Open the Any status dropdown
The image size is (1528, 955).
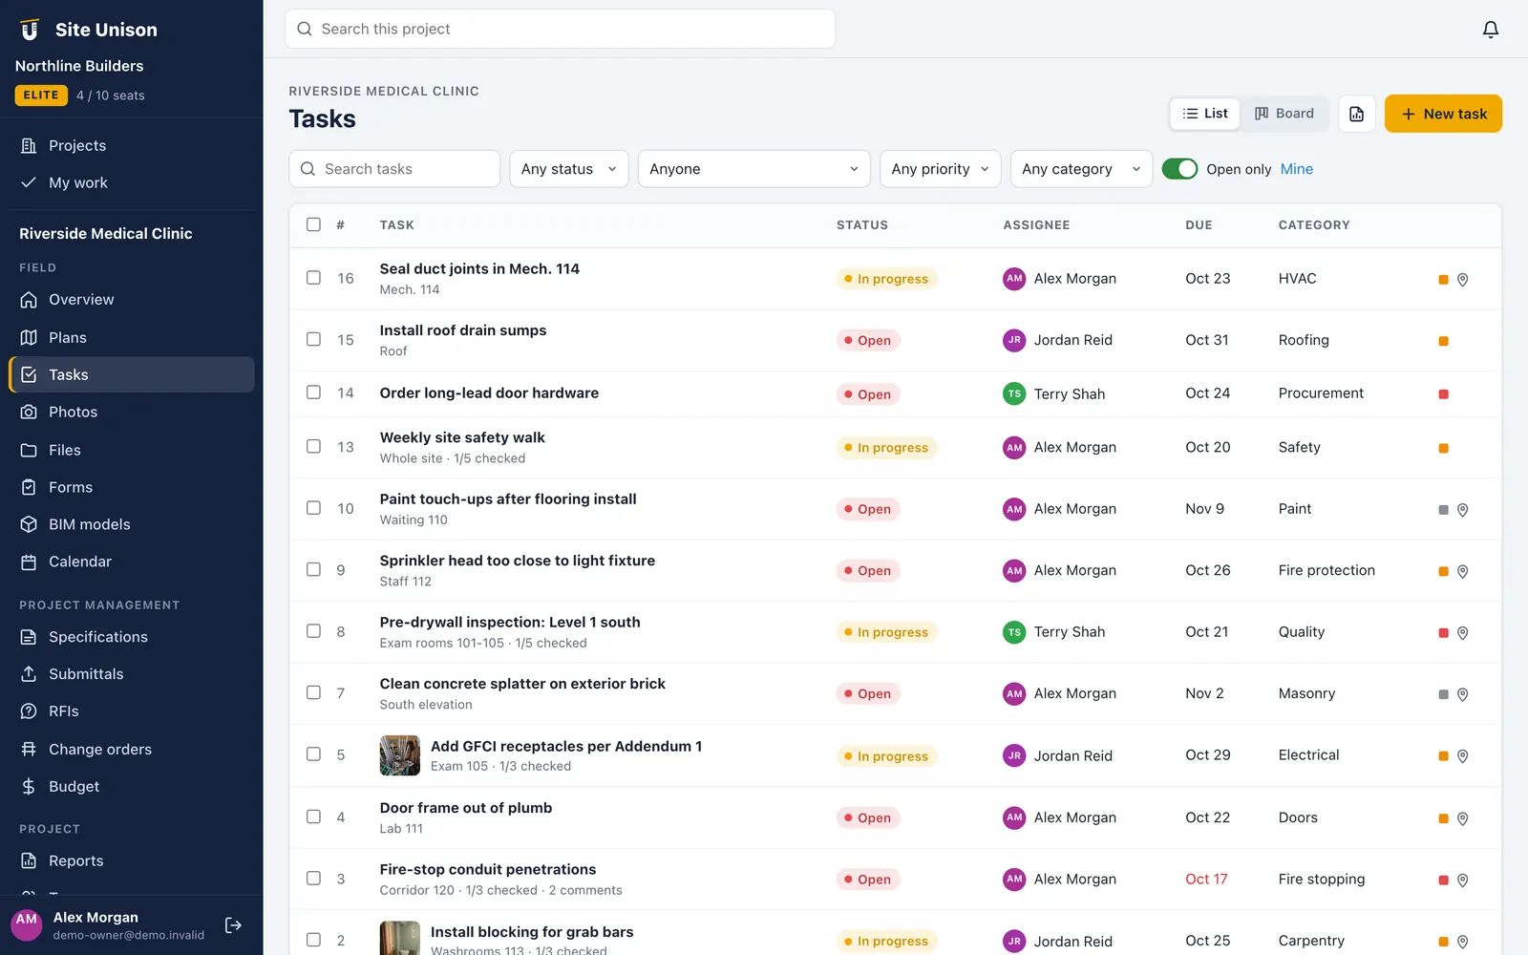coord(569,169)
